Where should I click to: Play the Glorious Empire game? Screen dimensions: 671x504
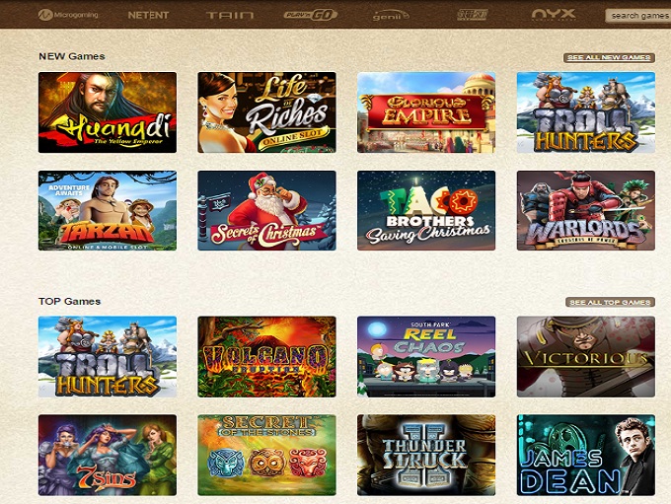(426, 112)
